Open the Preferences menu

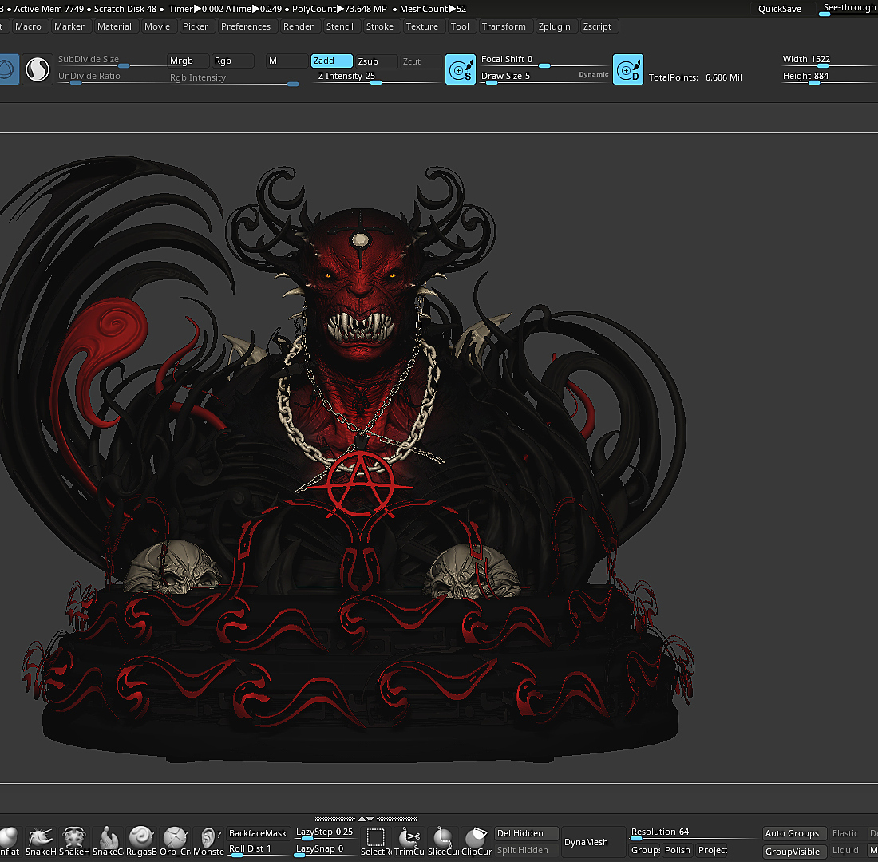(x=245, y=26)
